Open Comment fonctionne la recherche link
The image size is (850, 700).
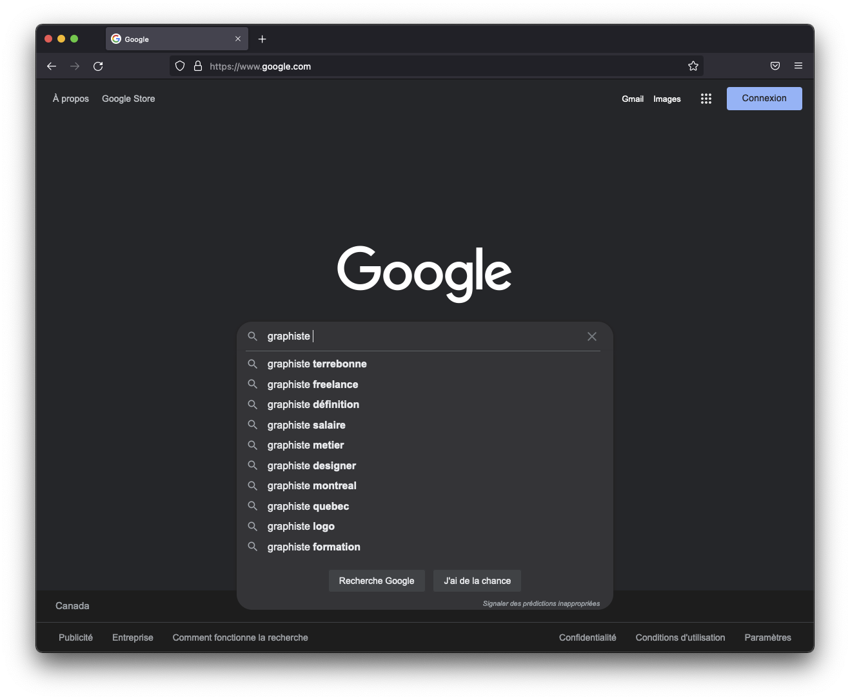coord(240,637)
